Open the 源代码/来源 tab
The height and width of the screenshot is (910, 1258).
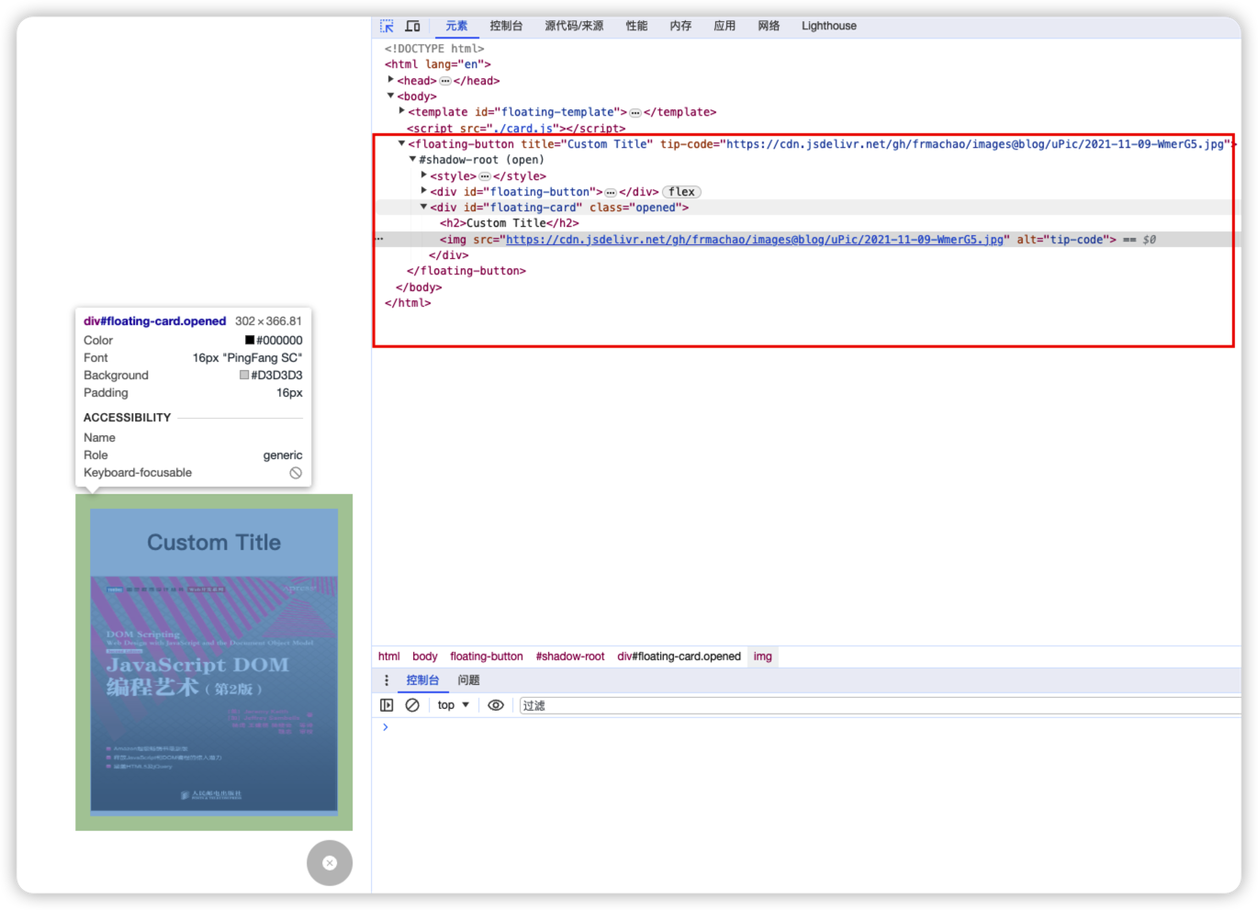574,26
